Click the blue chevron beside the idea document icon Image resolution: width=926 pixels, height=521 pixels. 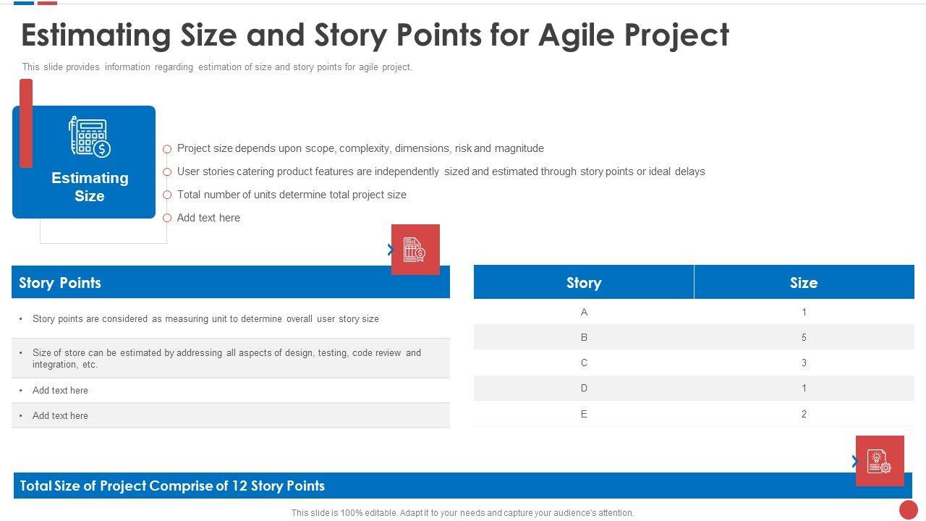pyautogui.click(x=855, y=461)
